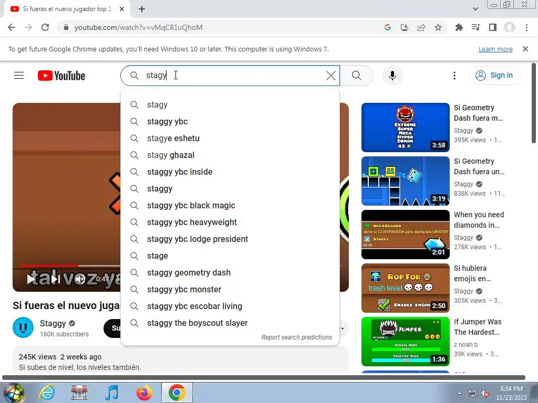Choose suggestion "staggy ybc black magic"
Screen dimensions: 538x403
coord(230,206)
